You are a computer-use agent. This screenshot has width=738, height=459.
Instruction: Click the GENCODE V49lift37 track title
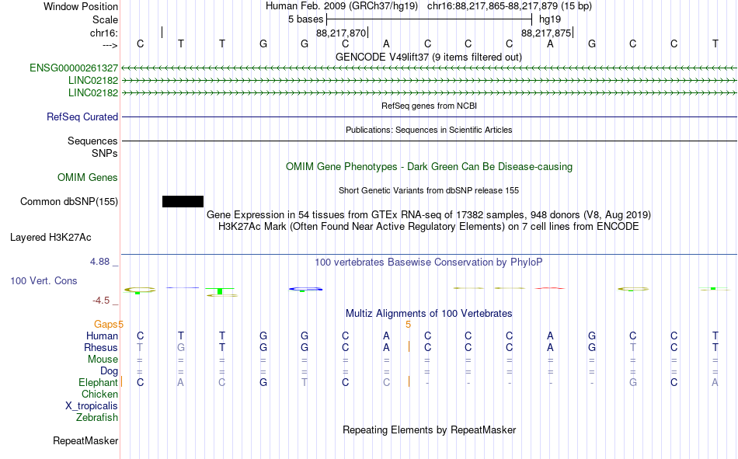pos(429,57)
